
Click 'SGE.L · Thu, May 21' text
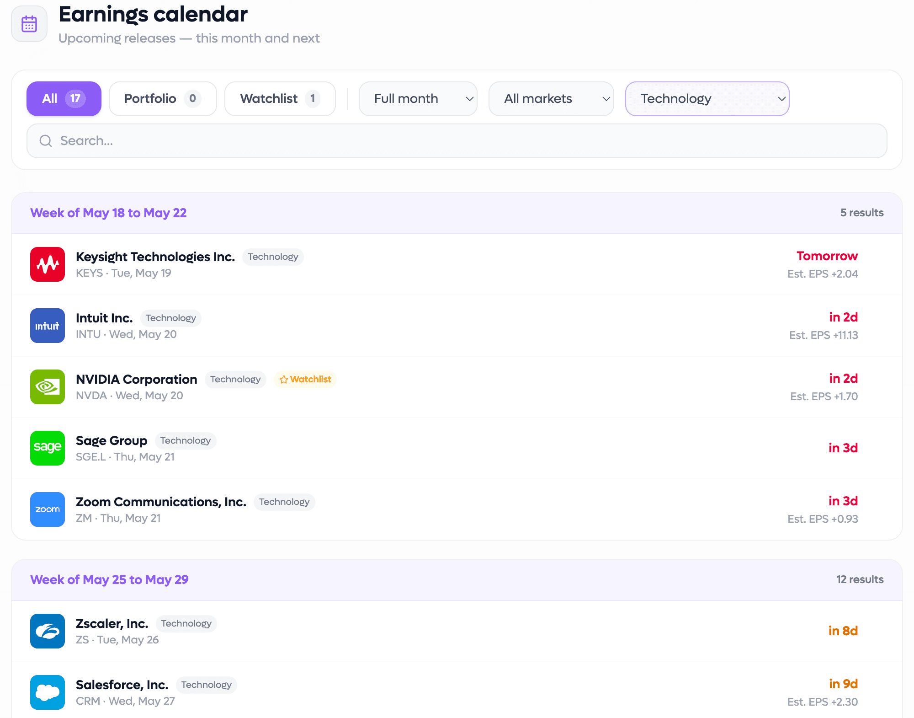(125, 457)
